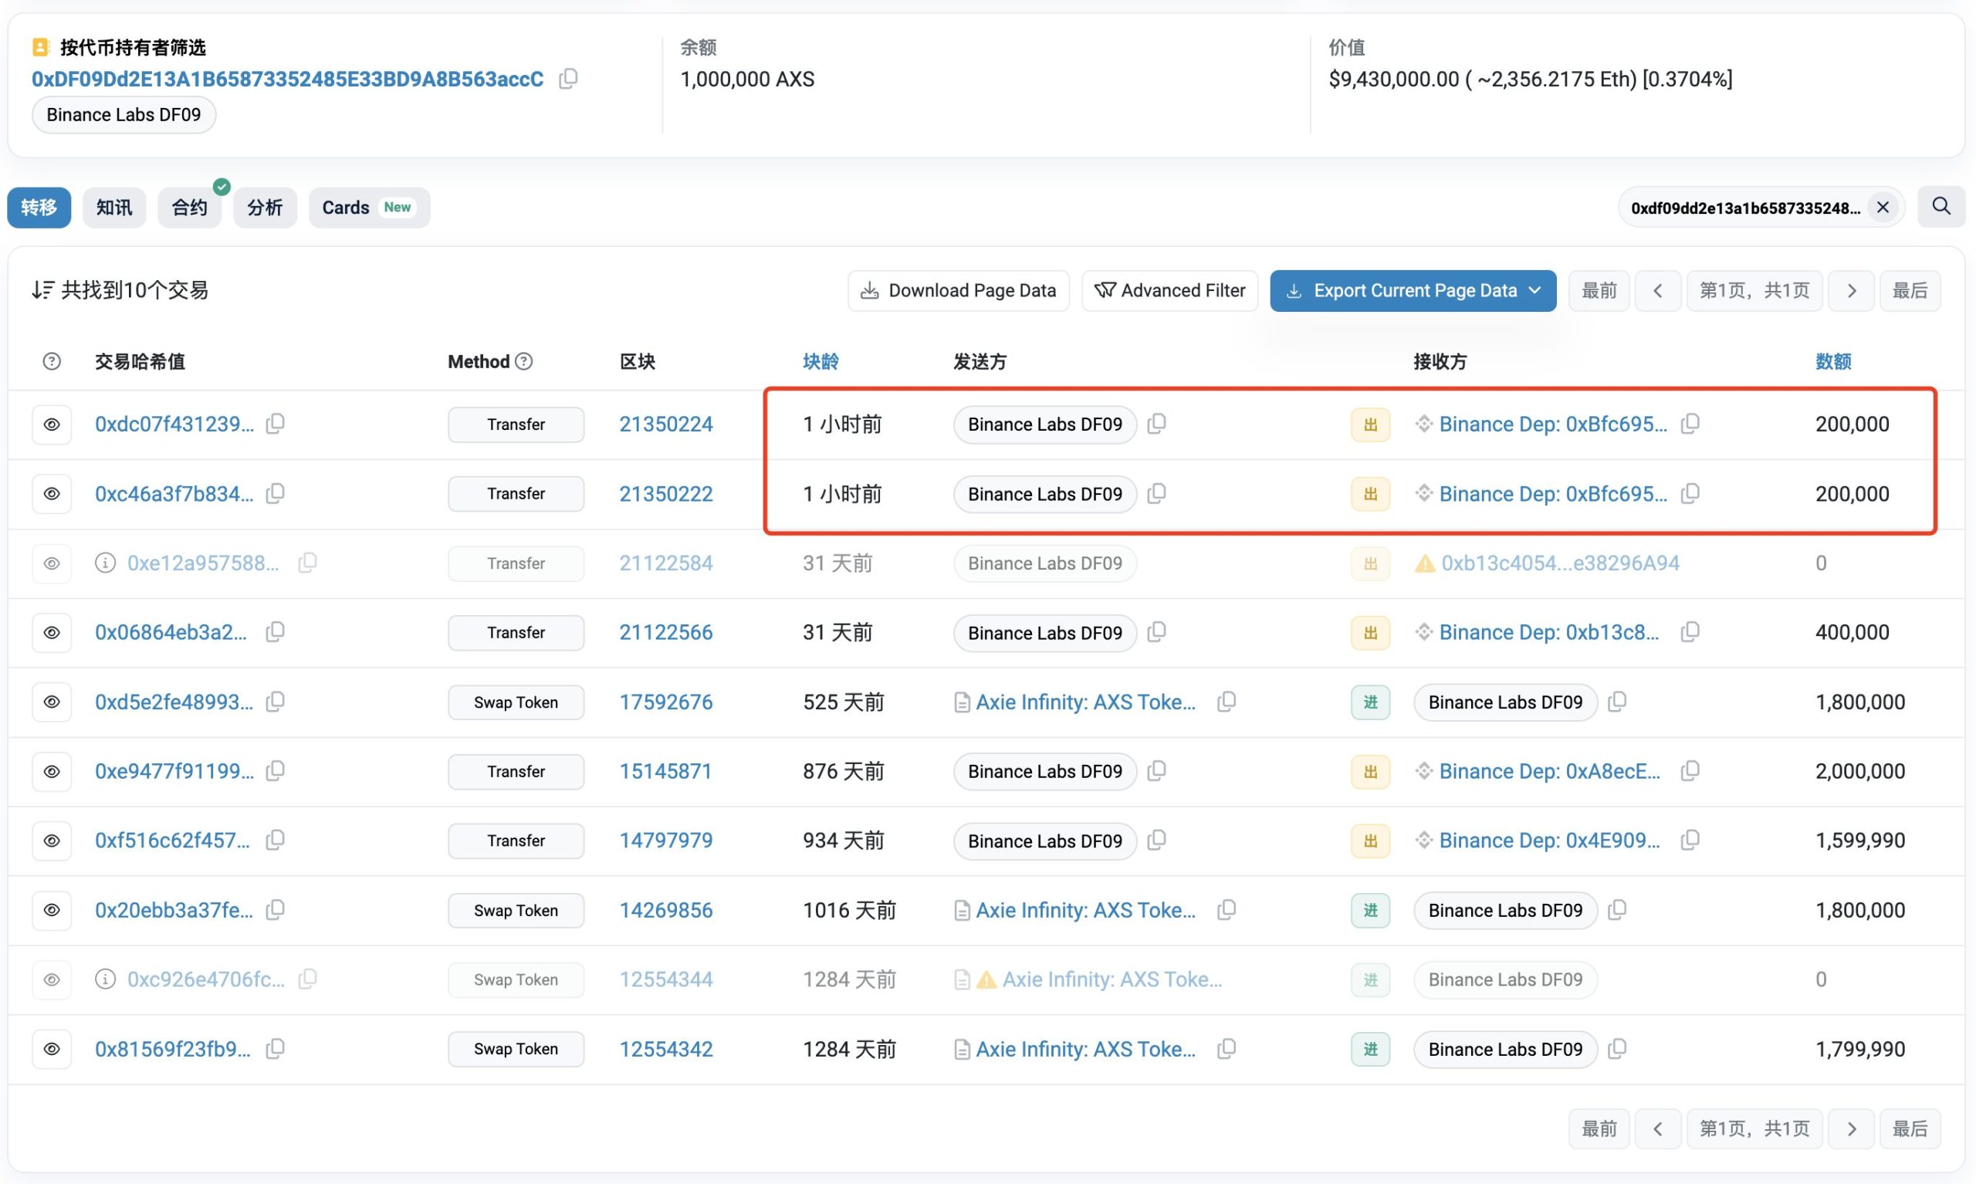
Task: Toggle eye view for transaction 0x06864eb3a2...
Action: point(52,633)
